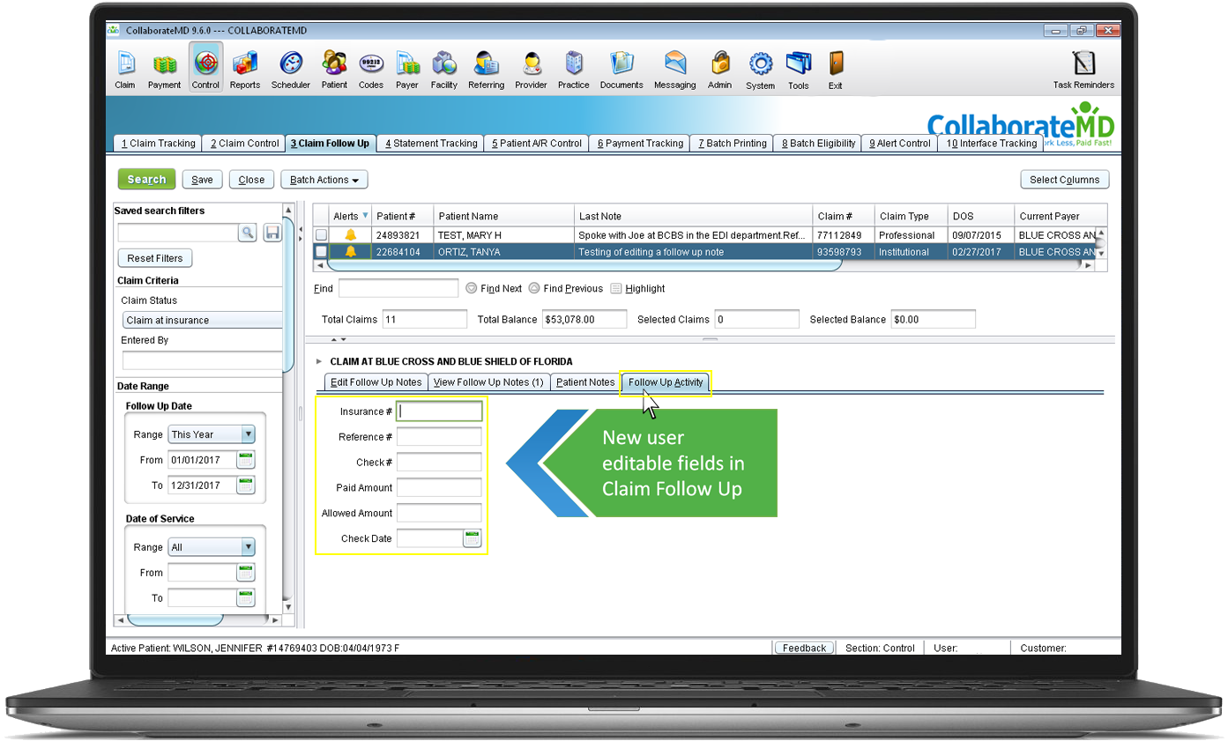Click the Find Next icon button
This screenshot has width=1228, height=741.
472,288
